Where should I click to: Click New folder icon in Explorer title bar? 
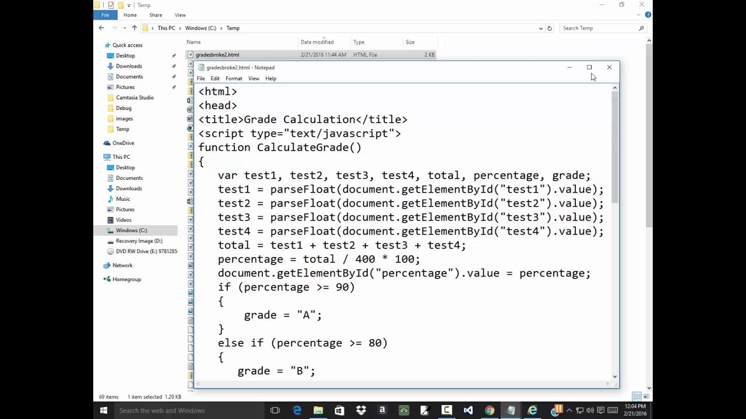[x=120, y=5]
